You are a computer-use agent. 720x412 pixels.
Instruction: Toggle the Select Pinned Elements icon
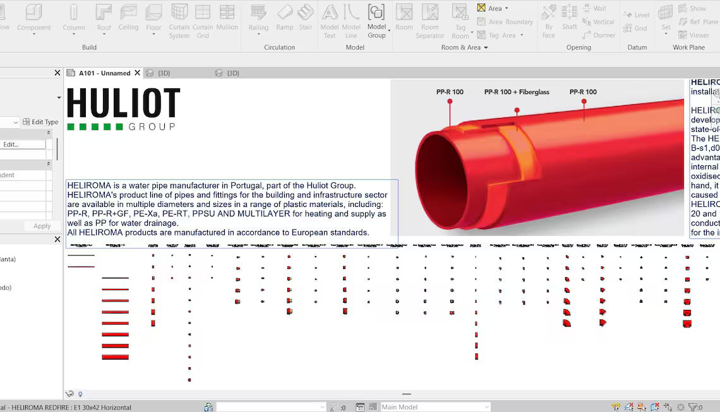(x=642, y=407)
